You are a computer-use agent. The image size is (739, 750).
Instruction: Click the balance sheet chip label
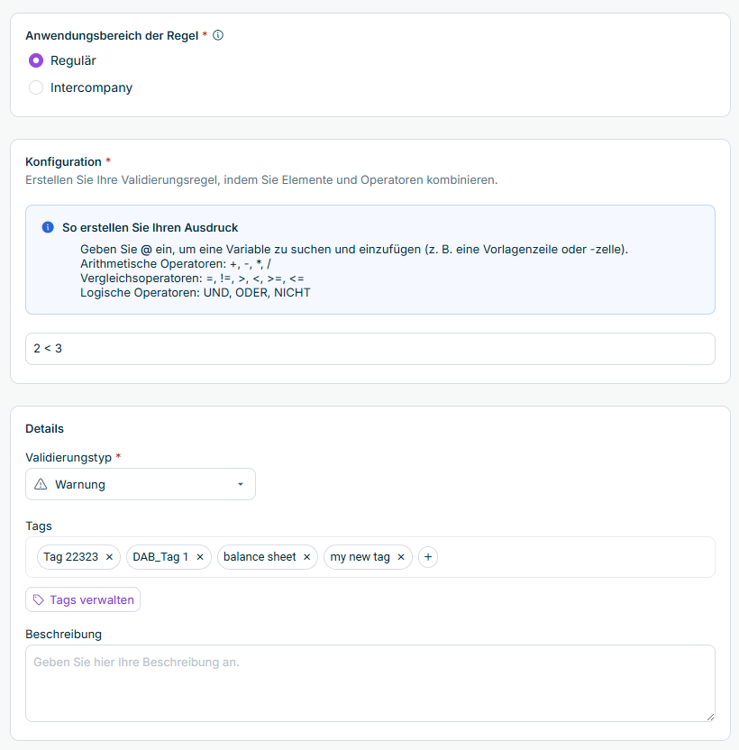(260, 557)
